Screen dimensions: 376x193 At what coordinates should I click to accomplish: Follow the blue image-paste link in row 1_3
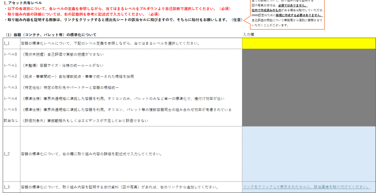point(306,187)
